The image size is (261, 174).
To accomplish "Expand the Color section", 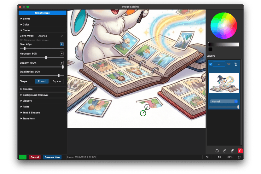I will 43,25.
